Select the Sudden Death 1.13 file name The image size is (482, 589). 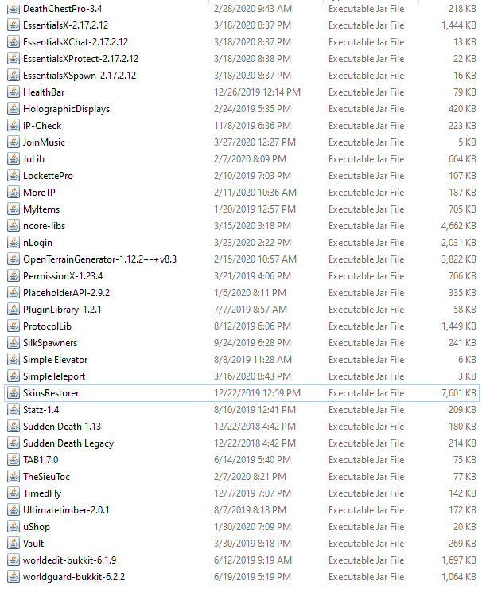click(x=62, y=427)
